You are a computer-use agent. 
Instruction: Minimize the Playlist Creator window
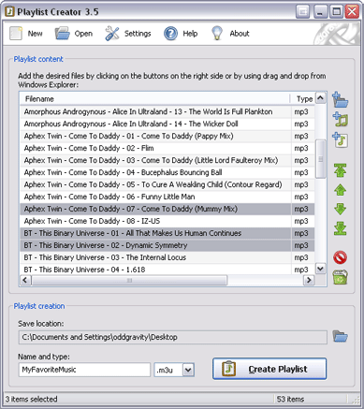coord(320,12)
